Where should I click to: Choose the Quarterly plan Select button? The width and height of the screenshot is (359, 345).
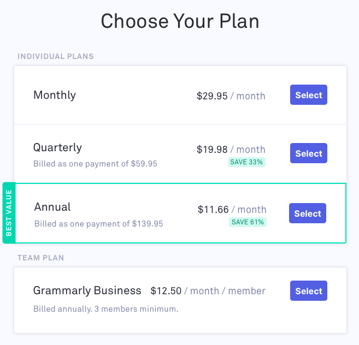click(308, 153)
